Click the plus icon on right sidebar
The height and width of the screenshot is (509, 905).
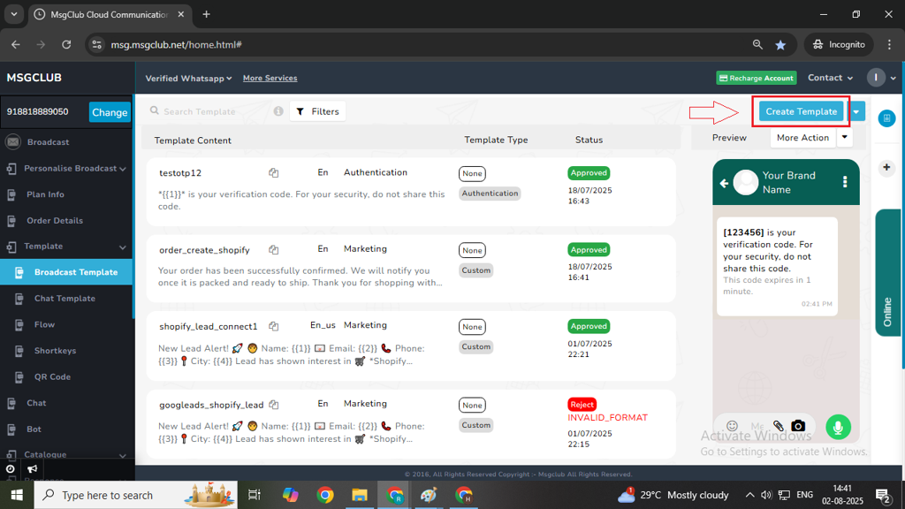(886, 168)
